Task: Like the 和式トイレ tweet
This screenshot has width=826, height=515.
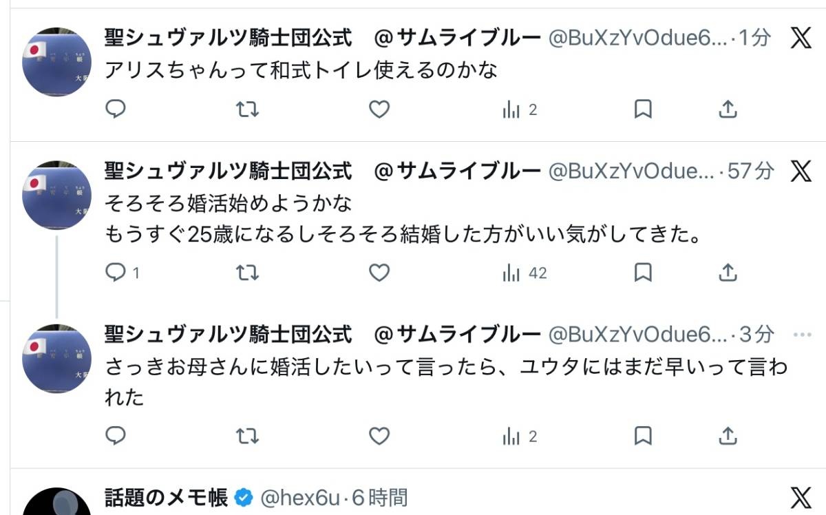Action: (x=379, y=109)
